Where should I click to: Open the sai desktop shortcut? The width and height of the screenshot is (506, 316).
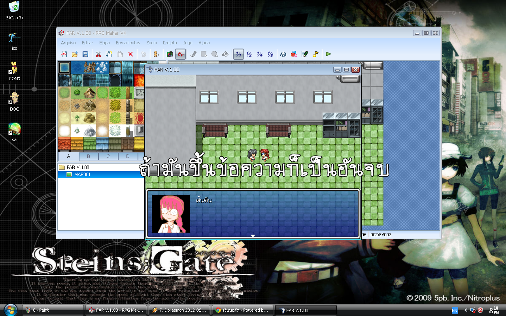[15, 132]
